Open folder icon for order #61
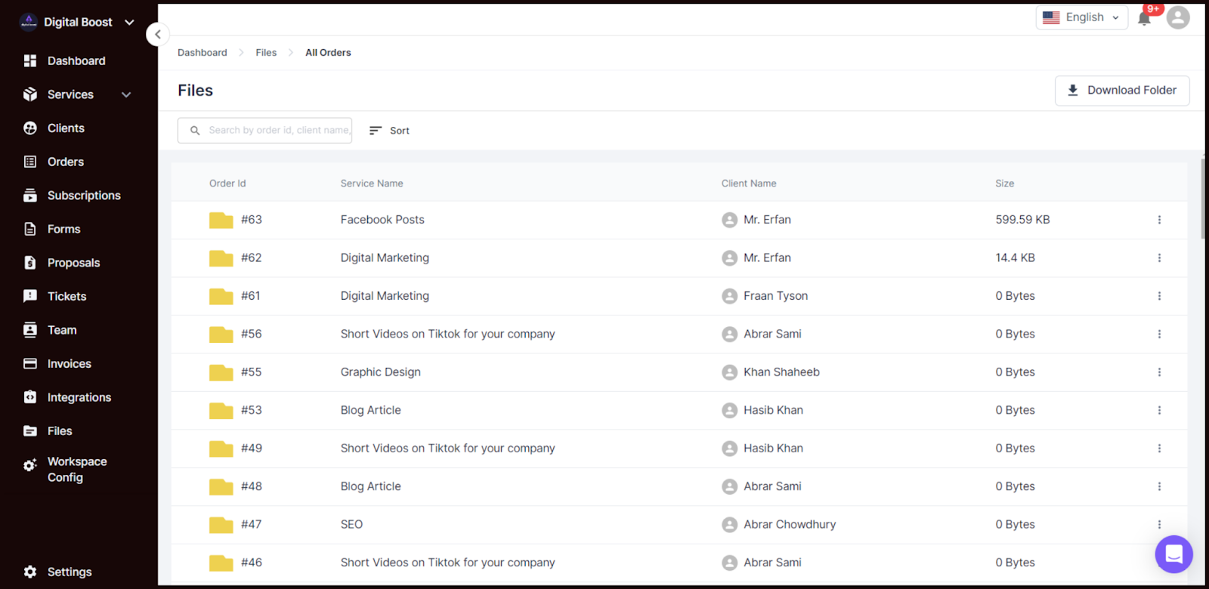Screen dimensions: 1209x589 coord(221,296)
